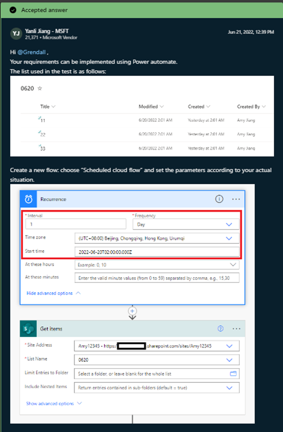The height and width of the screenshot is (432, 283).
Task: Click the SharePoint Get items icon
Action: pos(28,329)
